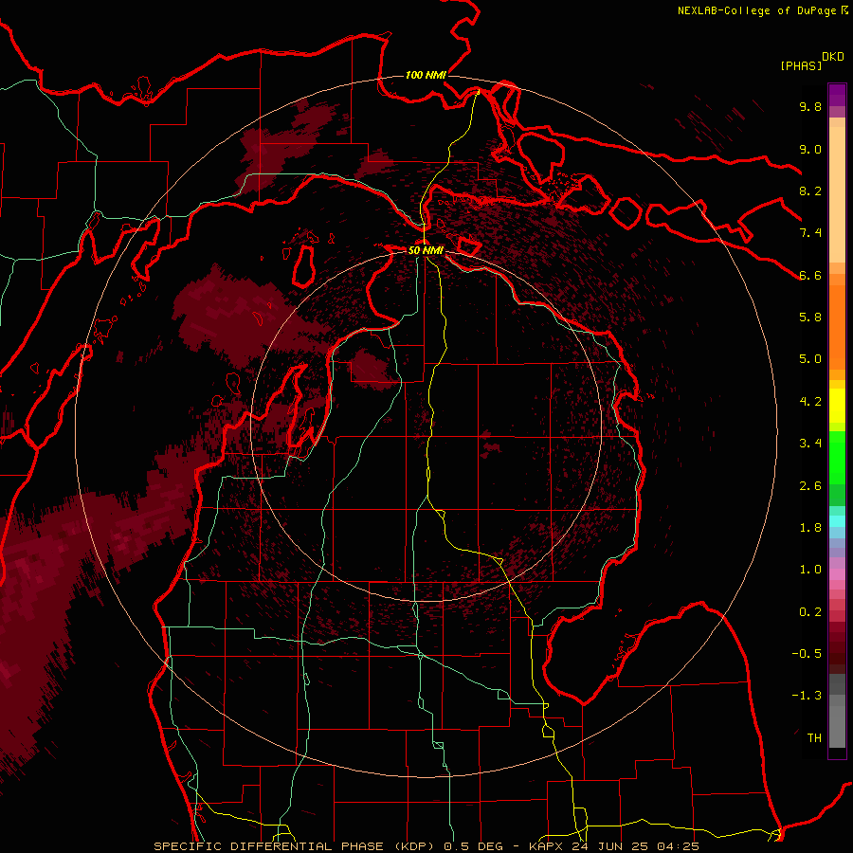Click the DKD legend unit label

833,57
